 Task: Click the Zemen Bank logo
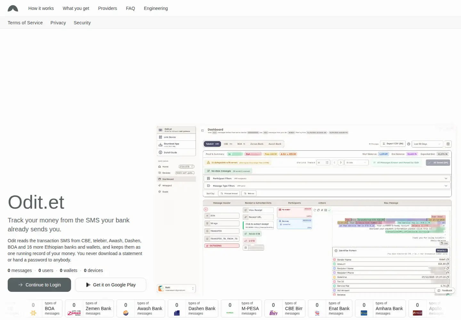[74, 313]
